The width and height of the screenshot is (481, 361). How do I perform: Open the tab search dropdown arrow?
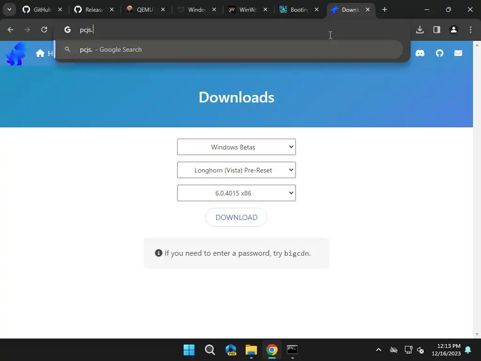point(9,9)
